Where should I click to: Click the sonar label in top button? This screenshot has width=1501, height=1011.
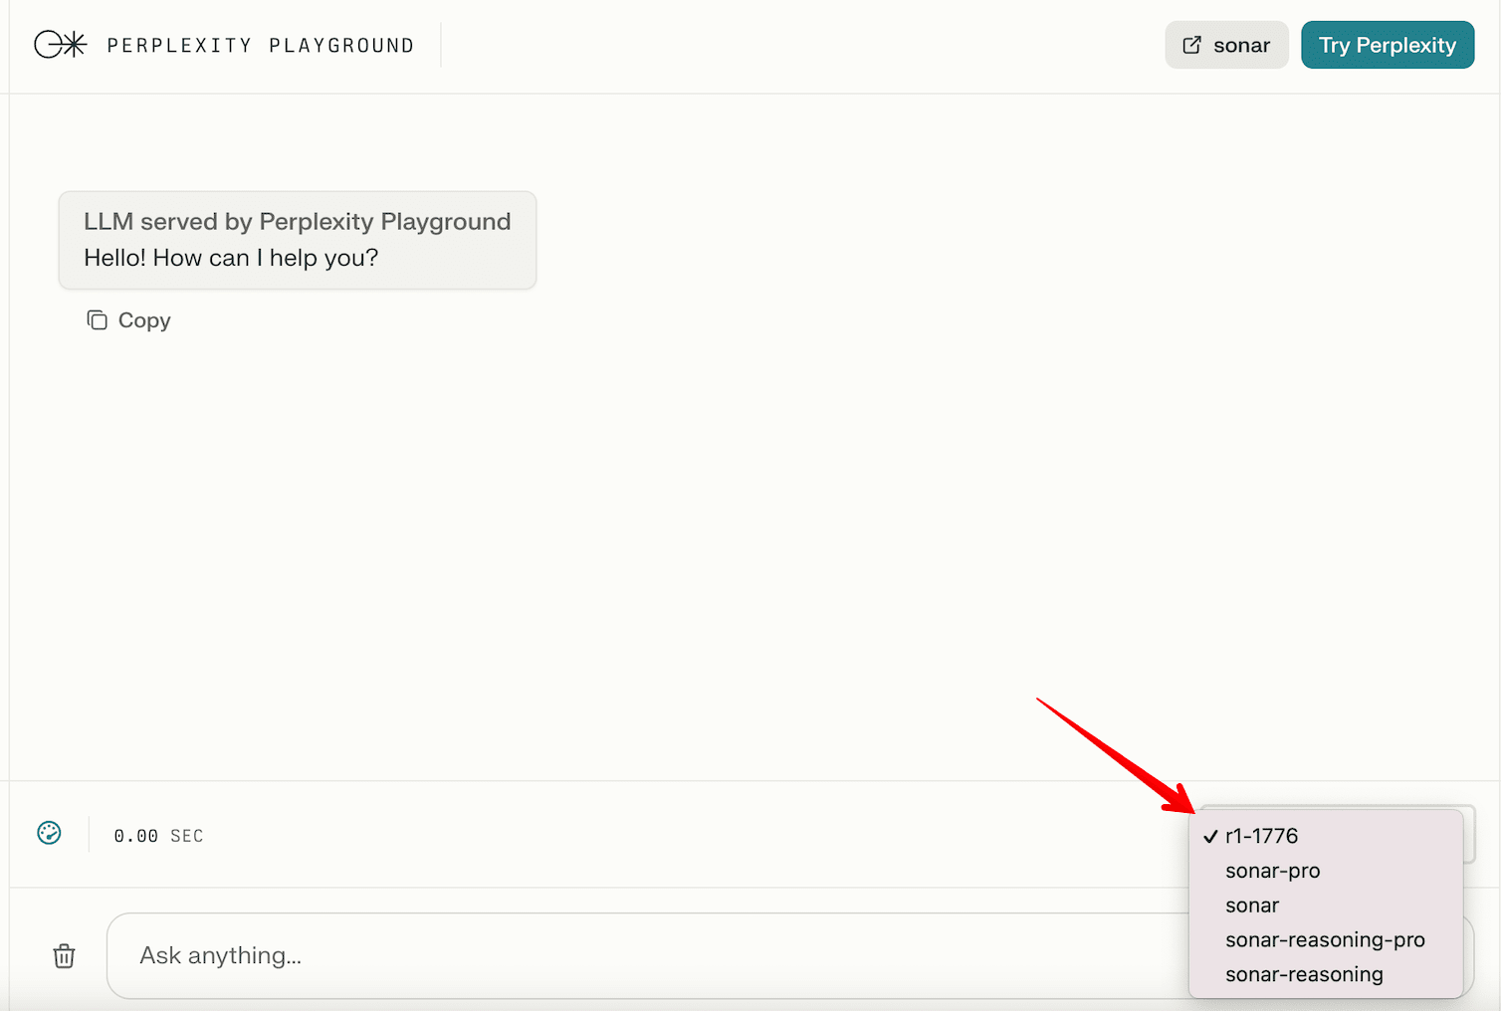(1241, 46)
